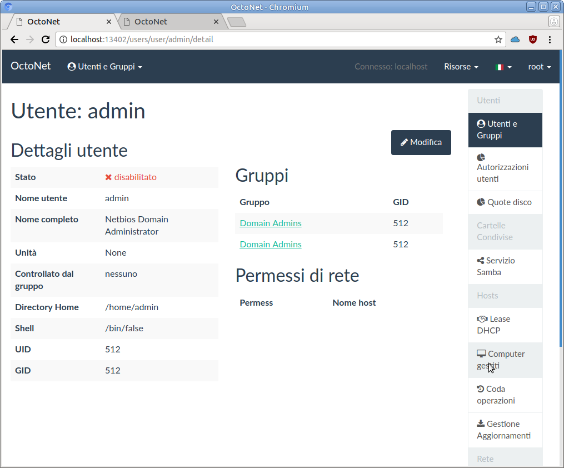Close the first OctoNet tab

click(108, 22)
